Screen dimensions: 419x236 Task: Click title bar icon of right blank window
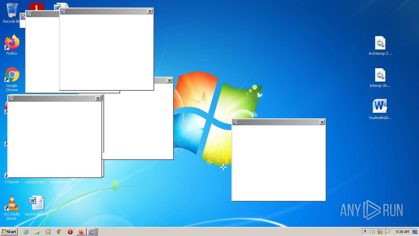pos(235,122)
